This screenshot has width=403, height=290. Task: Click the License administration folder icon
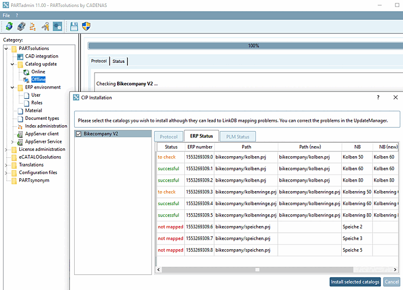click(15, 149)
